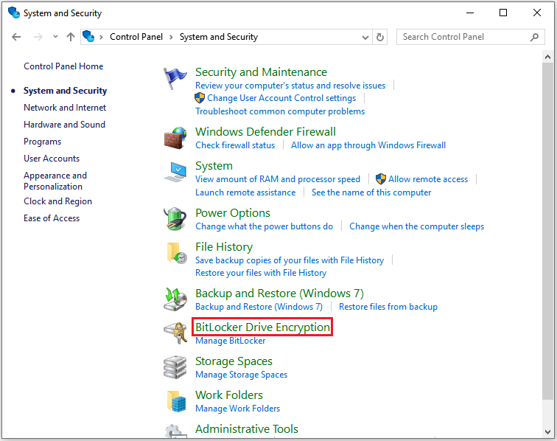Click View amount of RAM and processor speed

pyautogui.click(x=278, y=179)
